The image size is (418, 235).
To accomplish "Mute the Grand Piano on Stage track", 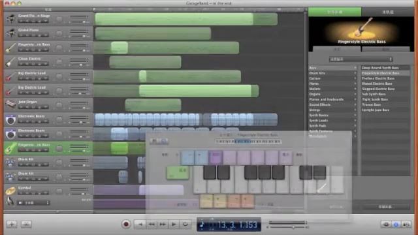I will pos(27,21).
